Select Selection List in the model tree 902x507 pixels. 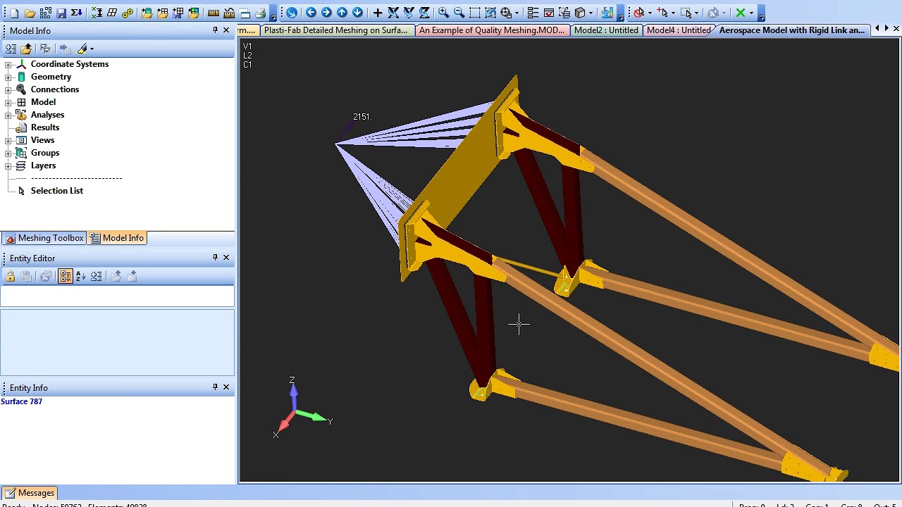click(x=57, y=191)
